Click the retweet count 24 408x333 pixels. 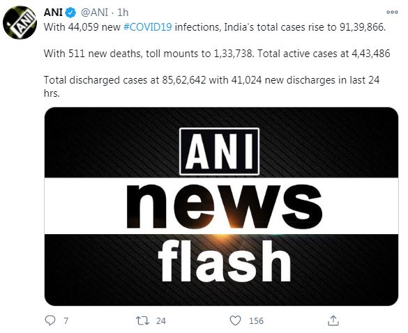161,321
